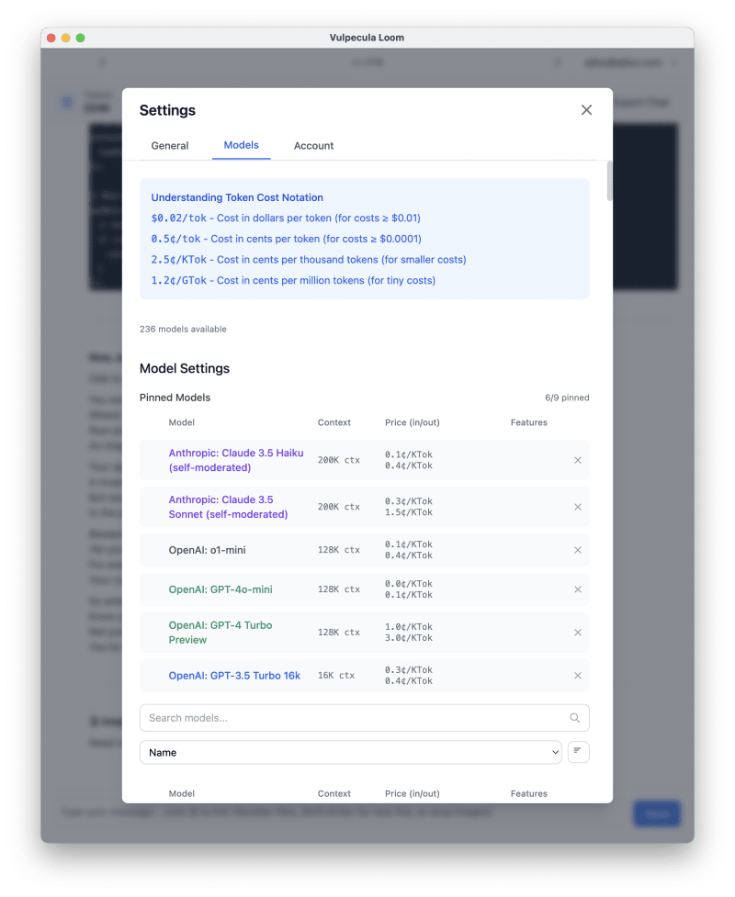This screenshot has height=897, width=735.
Task: Toggle sort direction icon button
Action: point(578,752)
